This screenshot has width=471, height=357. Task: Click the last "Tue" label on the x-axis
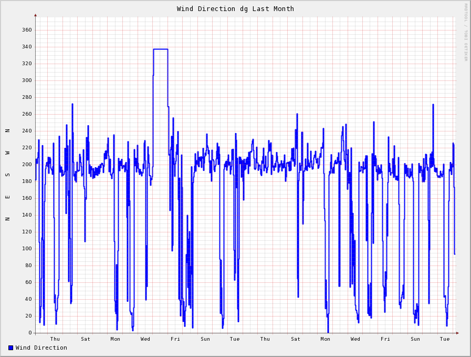click(x=445, y=339)
